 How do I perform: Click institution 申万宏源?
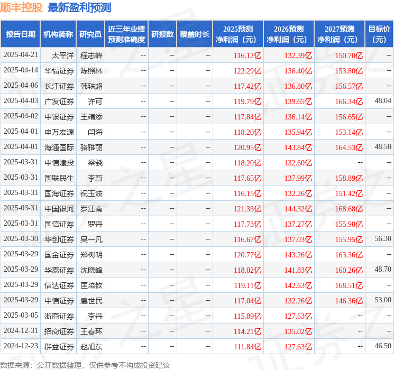pos(59,132)
